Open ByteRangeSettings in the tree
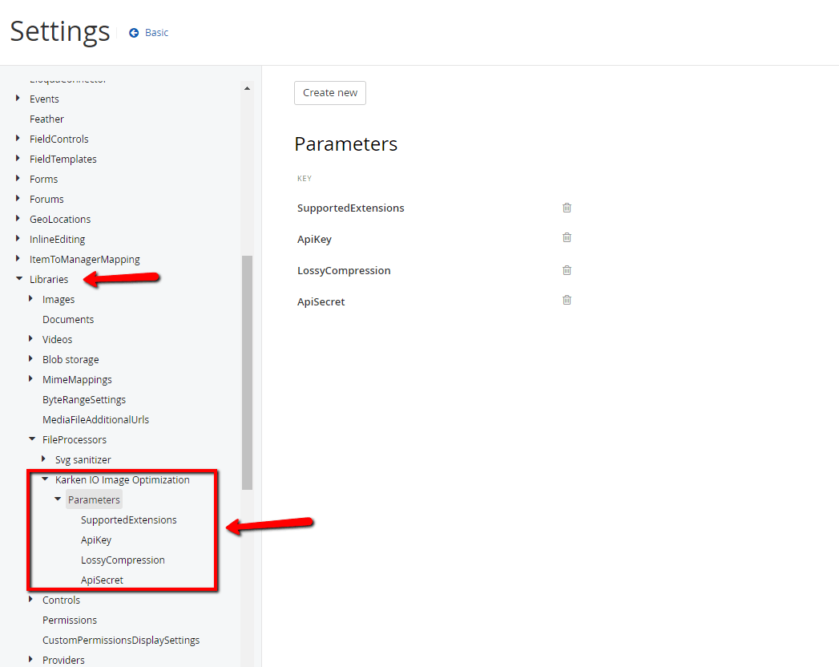The image size is (839, 667). [84, 400]
